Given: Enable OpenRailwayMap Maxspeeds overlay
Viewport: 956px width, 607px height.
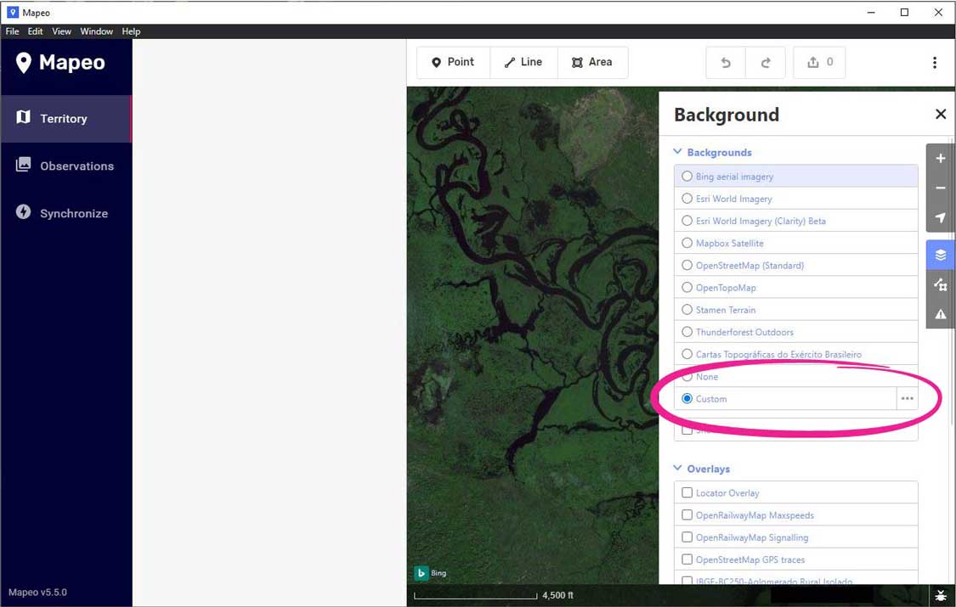Looking at the screenshot, I should 687,515.
